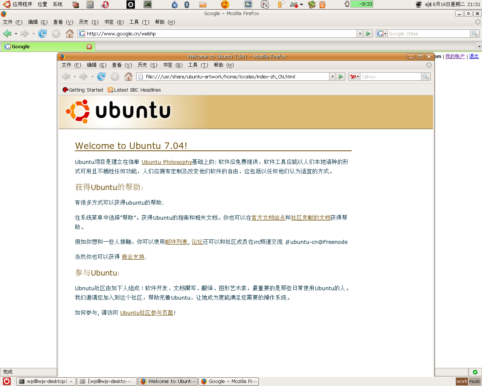Open the 邮件列表 link
The height and width of the screenshot is (386, 482).
coord(176,242)
